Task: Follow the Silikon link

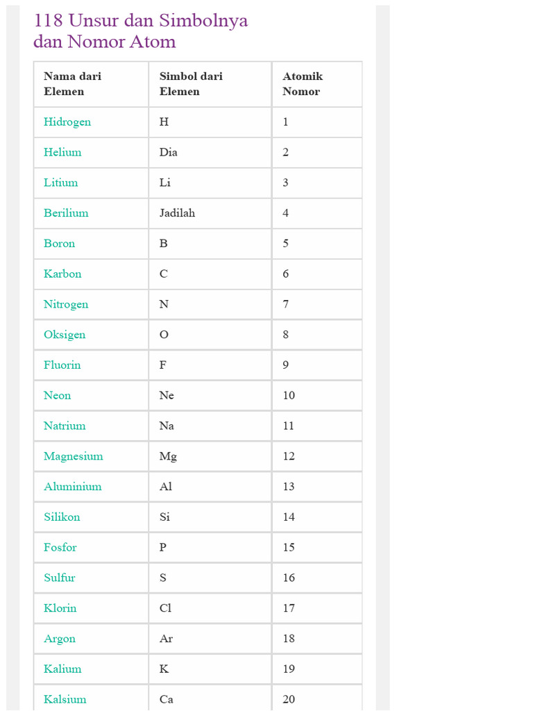Action: (62, 517)
